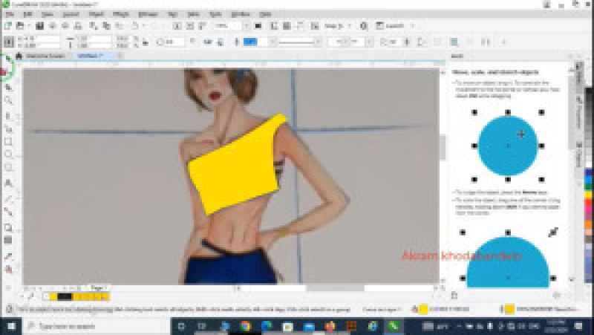594x335 pixels.
Task: Select the Crop tool in toolbox
Action: click(x=8, y=88)
